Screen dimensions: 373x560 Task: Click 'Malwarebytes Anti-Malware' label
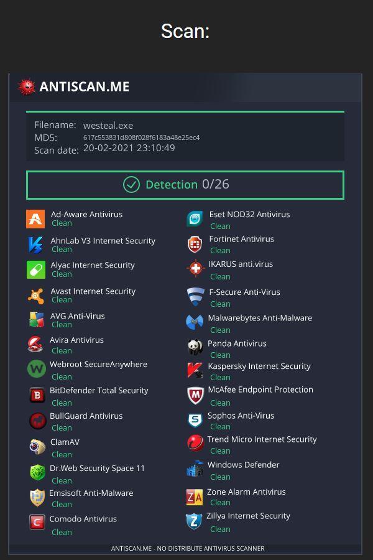tap(260, 318)
